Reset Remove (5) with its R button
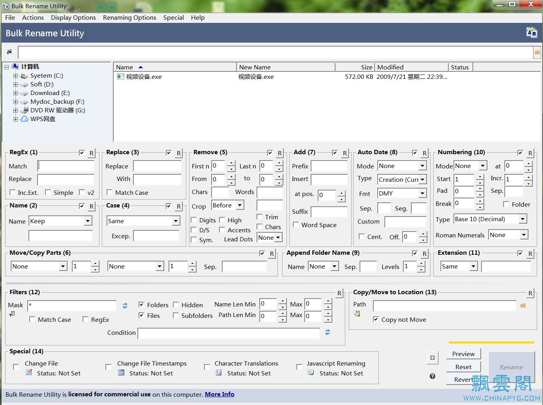Image resolution: width=543 pixels, height=405 pixels. [x=280, y=153]
